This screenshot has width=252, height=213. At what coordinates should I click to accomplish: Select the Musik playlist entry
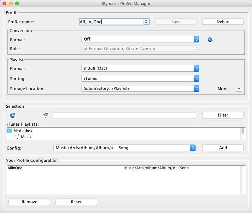click(124, 137)
